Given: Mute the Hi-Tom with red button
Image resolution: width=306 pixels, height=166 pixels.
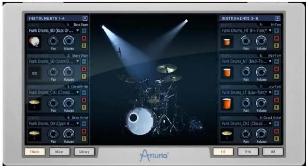Looking at the screenshot, I should click(x=276, y=38).
